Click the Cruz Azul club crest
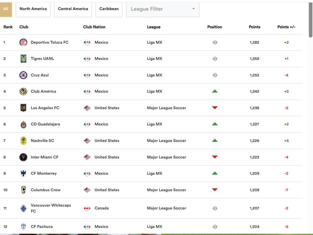The width and height of the screenshot is (313, 235). tap(23, 75)
